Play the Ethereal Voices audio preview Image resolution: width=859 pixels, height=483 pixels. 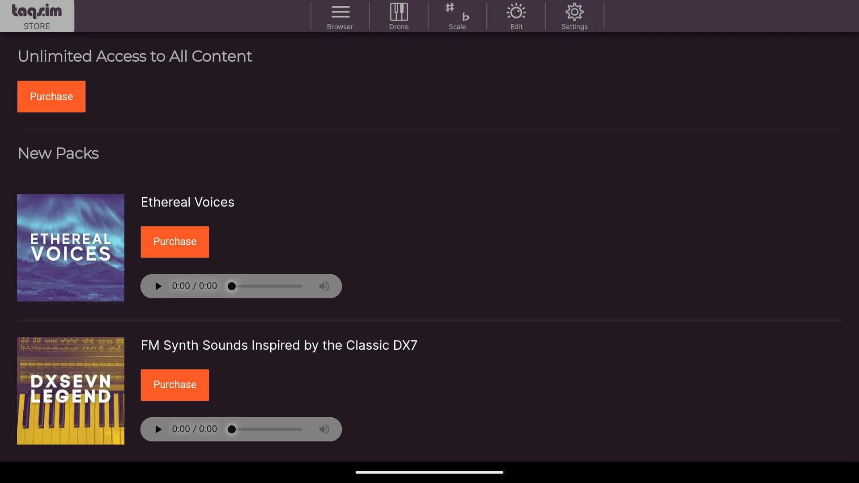pyautogui.click(x=158, y=286)
